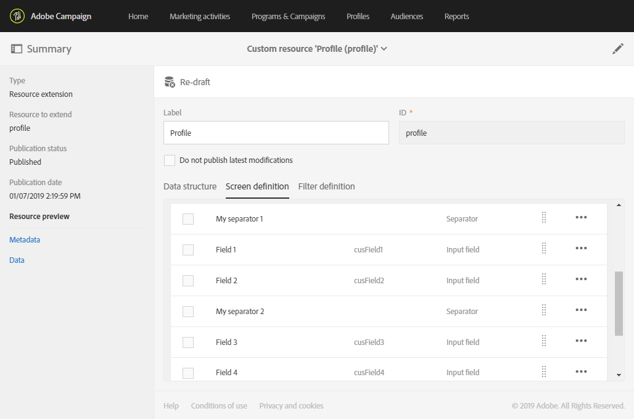Check the Field 1 row checkbox
This screenshot has height=419, width=634.
click(188, 250)
